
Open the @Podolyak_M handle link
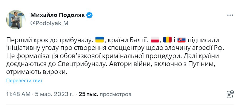[x=49, y=23]
